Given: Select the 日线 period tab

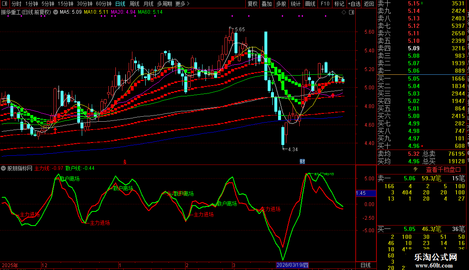Looking at the screenshot, I should pyautogui.click(x=120, y=4).
